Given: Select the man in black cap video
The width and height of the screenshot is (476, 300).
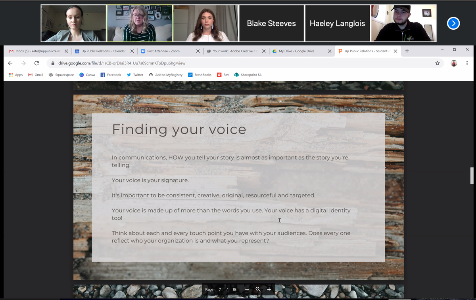Looking at the screenshot, I should 403,23.
